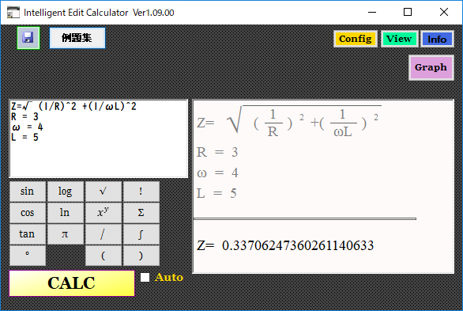Minimize the Intelligent Edit Calculator window

click(x=372, y=12)
